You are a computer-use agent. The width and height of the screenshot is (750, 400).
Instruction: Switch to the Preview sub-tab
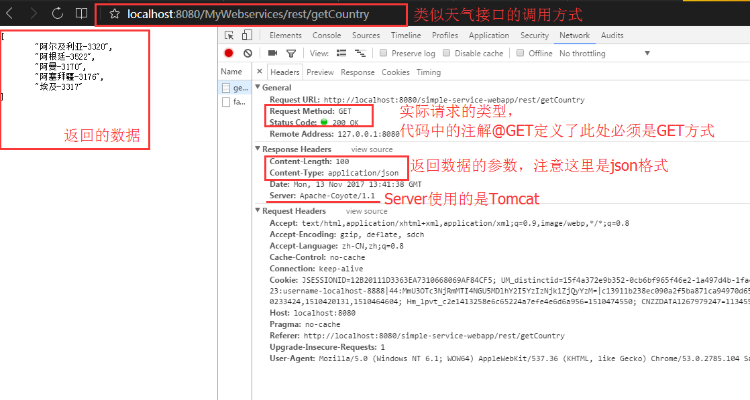(x=320, y=72)
